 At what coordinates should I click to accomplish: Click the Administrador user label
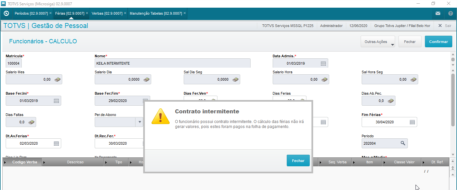331,26
